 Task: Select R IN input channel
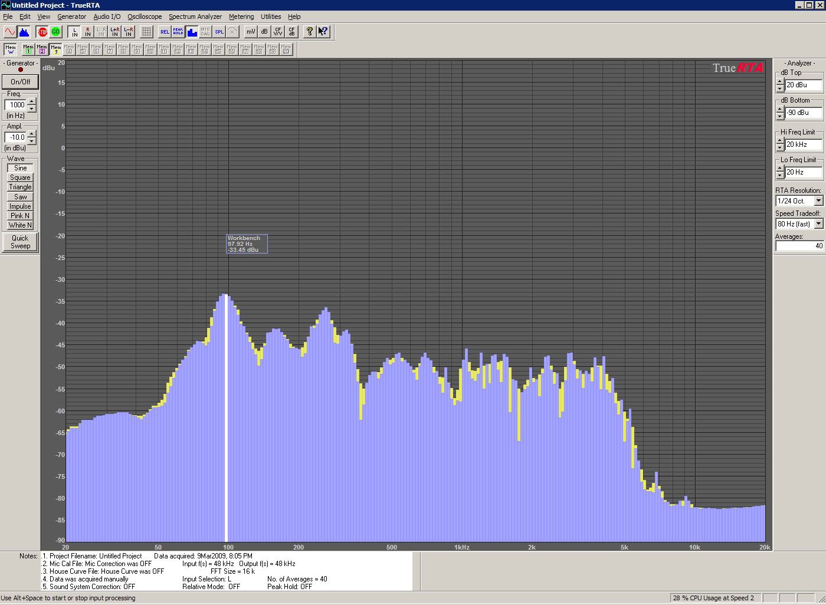pos(88,32)
